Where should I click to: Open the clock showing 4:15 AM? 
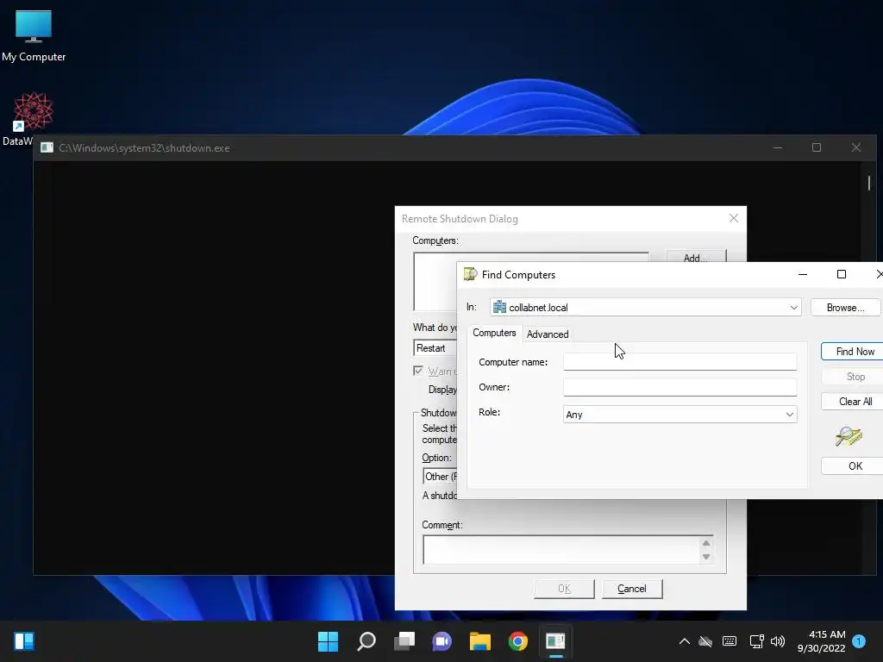(822, 641)
